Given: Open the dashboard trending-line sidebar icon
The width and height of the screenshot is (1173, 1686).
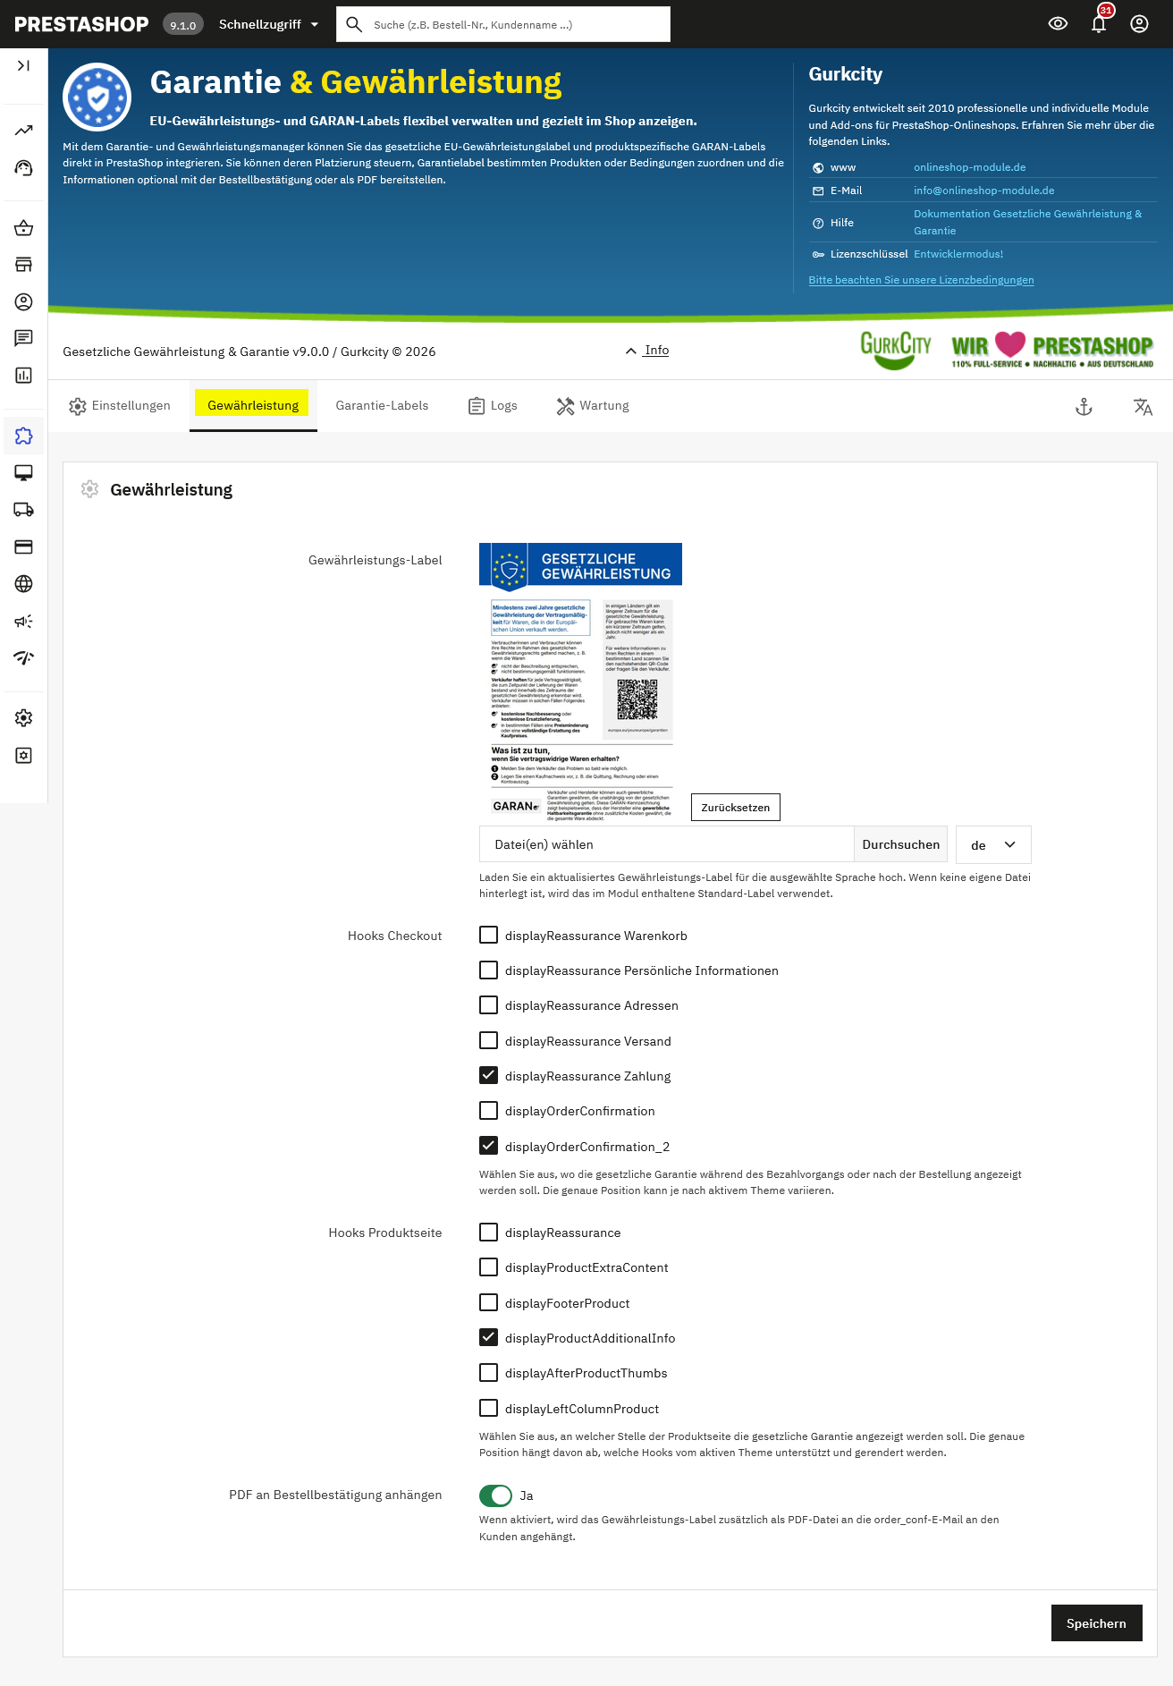Looking at the screenshot, I should 23,131.
